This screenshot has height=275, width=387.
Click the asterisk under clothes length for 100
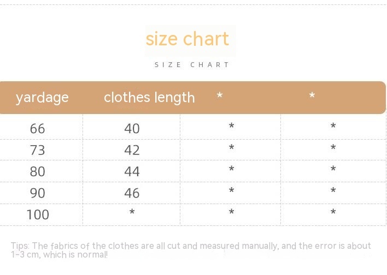pyautogui.click(x=132, y=213)
